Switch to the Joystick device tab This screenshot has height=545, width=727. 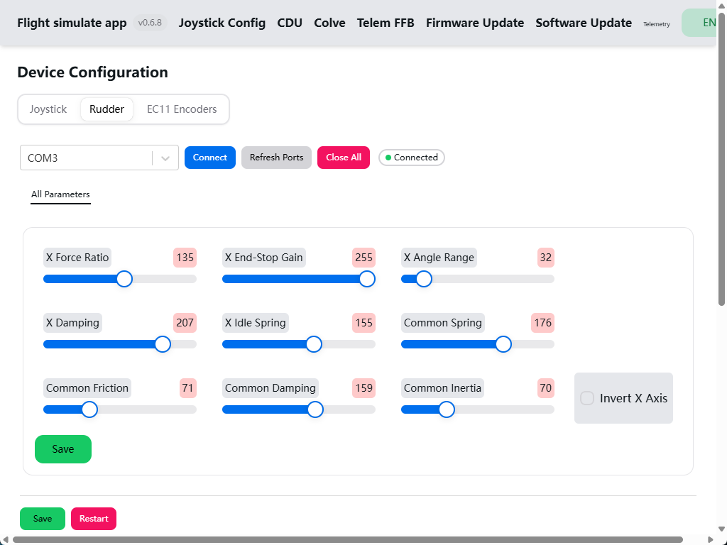(x=48, y=109)
